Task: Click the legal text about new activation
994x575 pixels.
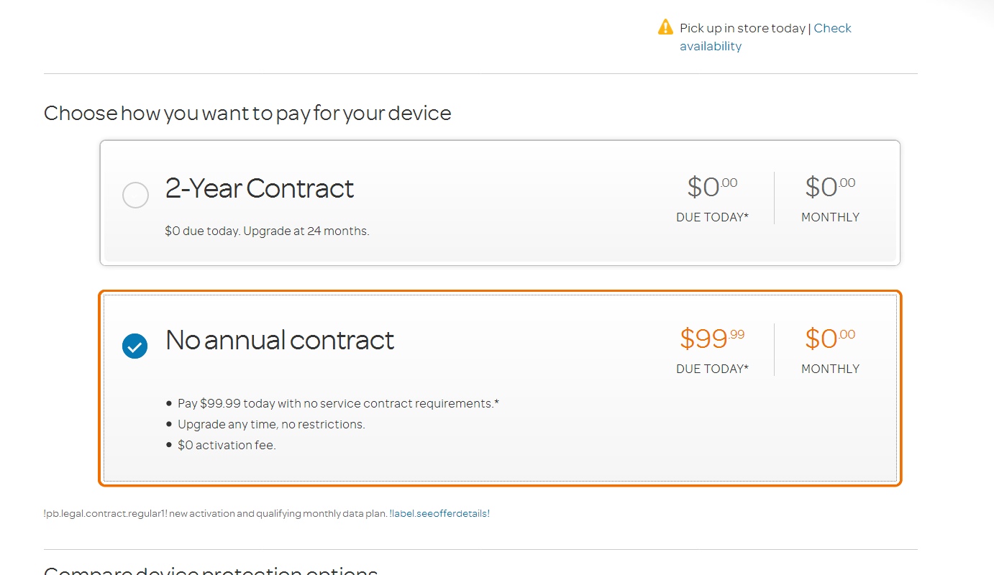Action: click(x=216, y=514)
